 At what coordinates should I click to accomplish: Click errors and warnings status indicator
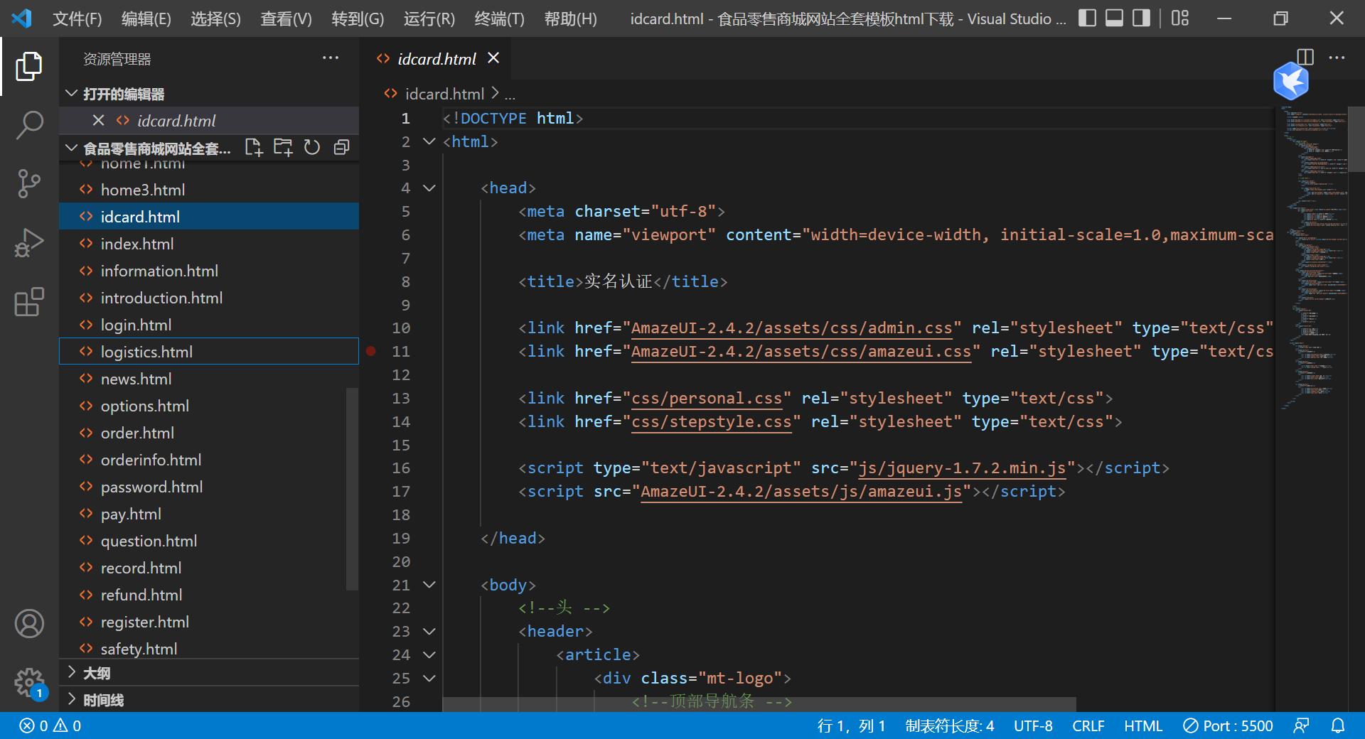(50, 725)
